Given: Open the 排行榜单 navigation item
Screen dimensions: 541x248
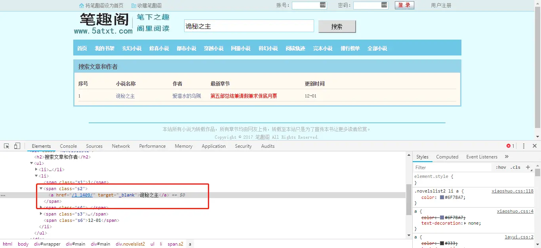Looking at the screenshot, I should (x=350, y=48).
